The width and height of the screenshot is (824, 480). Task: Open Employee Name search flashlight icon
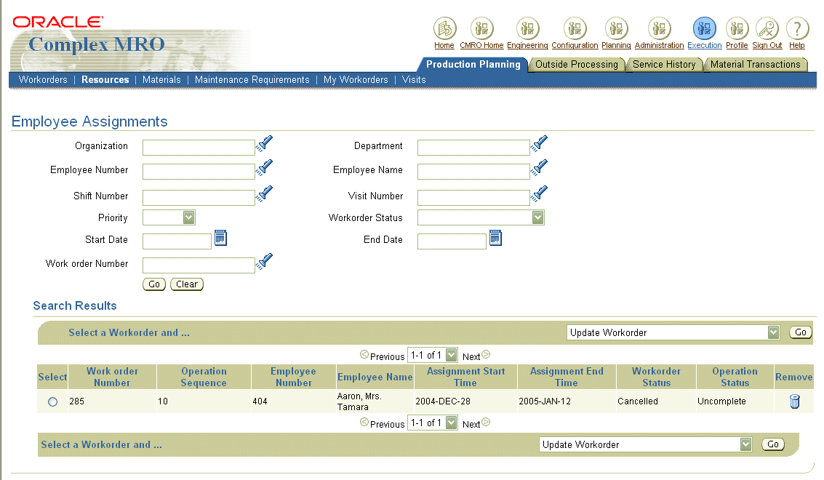pos(539,168)
